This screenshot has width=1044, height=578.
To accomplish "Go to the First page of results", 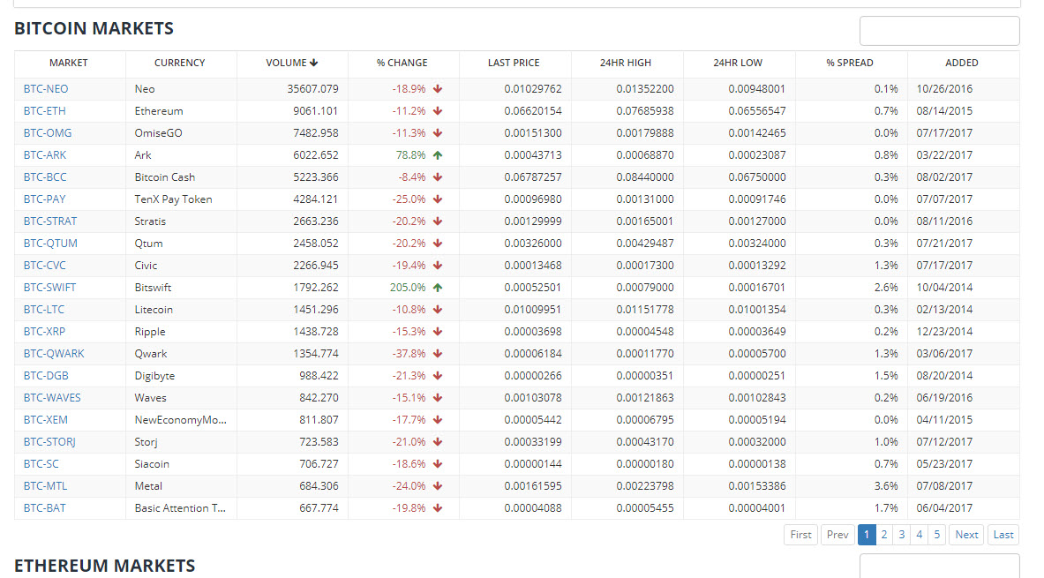I will tap(801, 535).
